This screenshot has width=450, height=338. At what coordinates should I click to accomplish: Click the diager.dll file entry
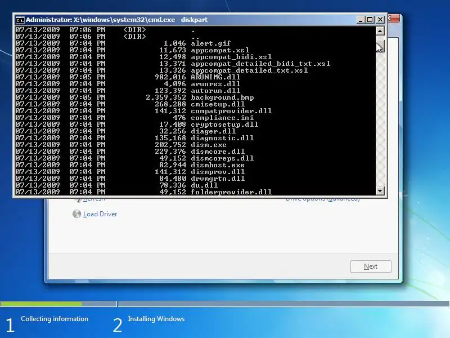[213, 131]
